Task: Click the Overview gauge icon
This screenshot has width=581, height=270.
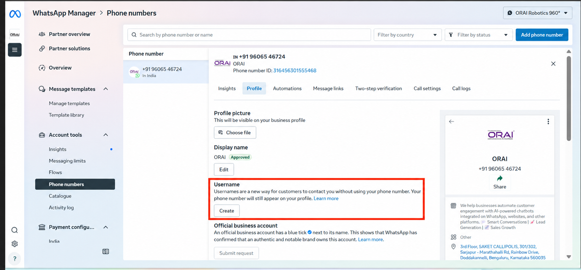Action: pyautogui.click(x=42, y=68)
